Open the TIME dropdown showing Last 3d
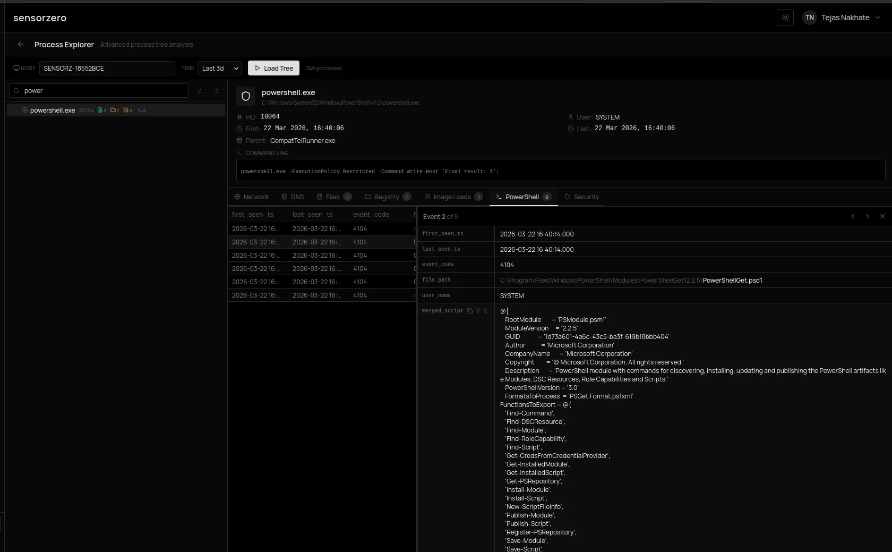892x552 pixels. (x=220, y=68)
